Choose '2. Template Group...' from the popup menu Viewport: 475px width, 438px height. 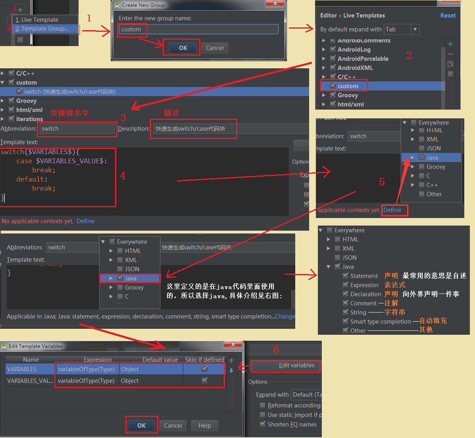click(x=45, y=29)
